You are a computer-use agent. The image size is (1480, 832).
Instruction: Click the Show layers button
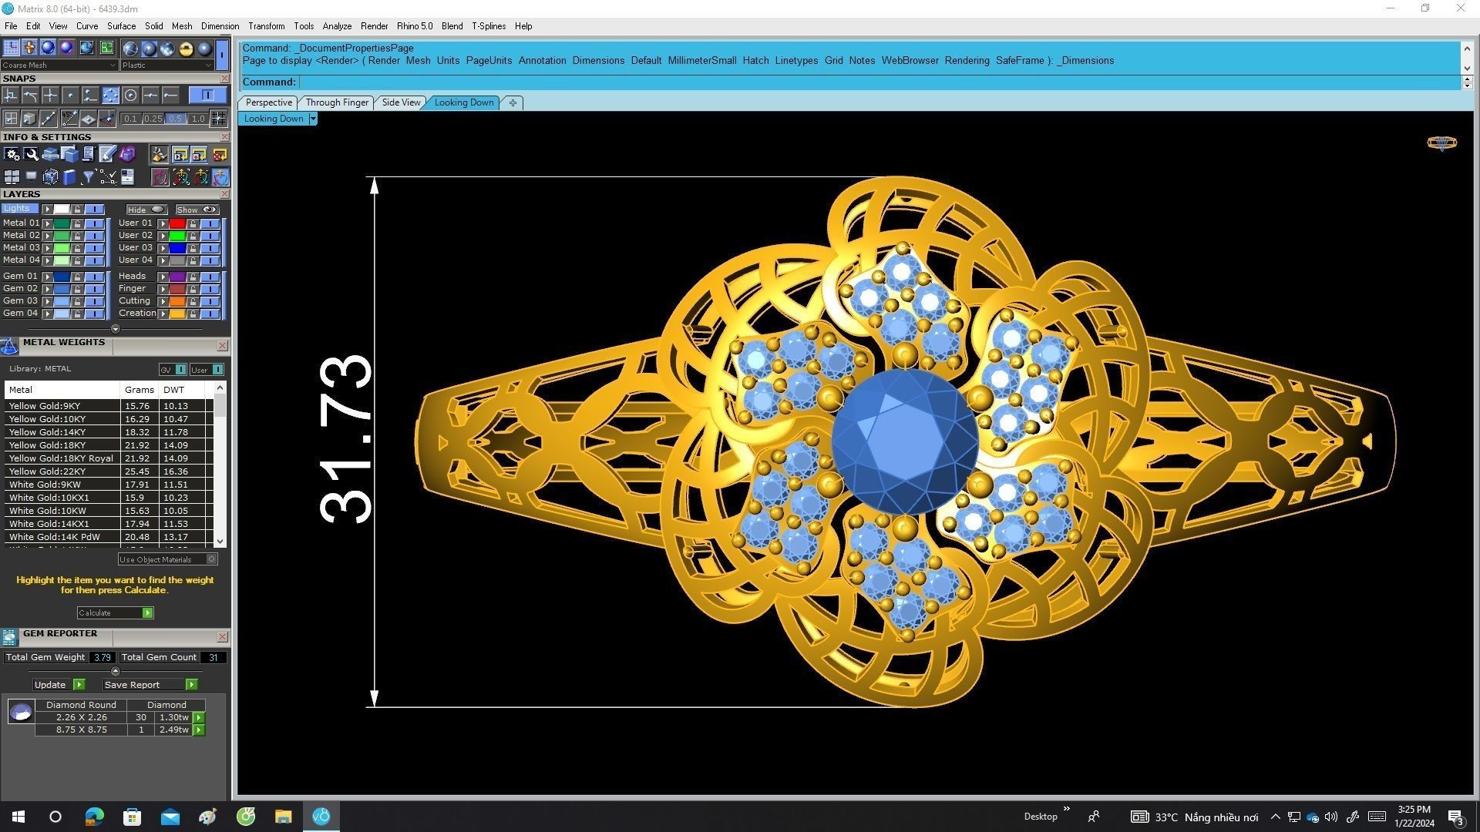197,210
